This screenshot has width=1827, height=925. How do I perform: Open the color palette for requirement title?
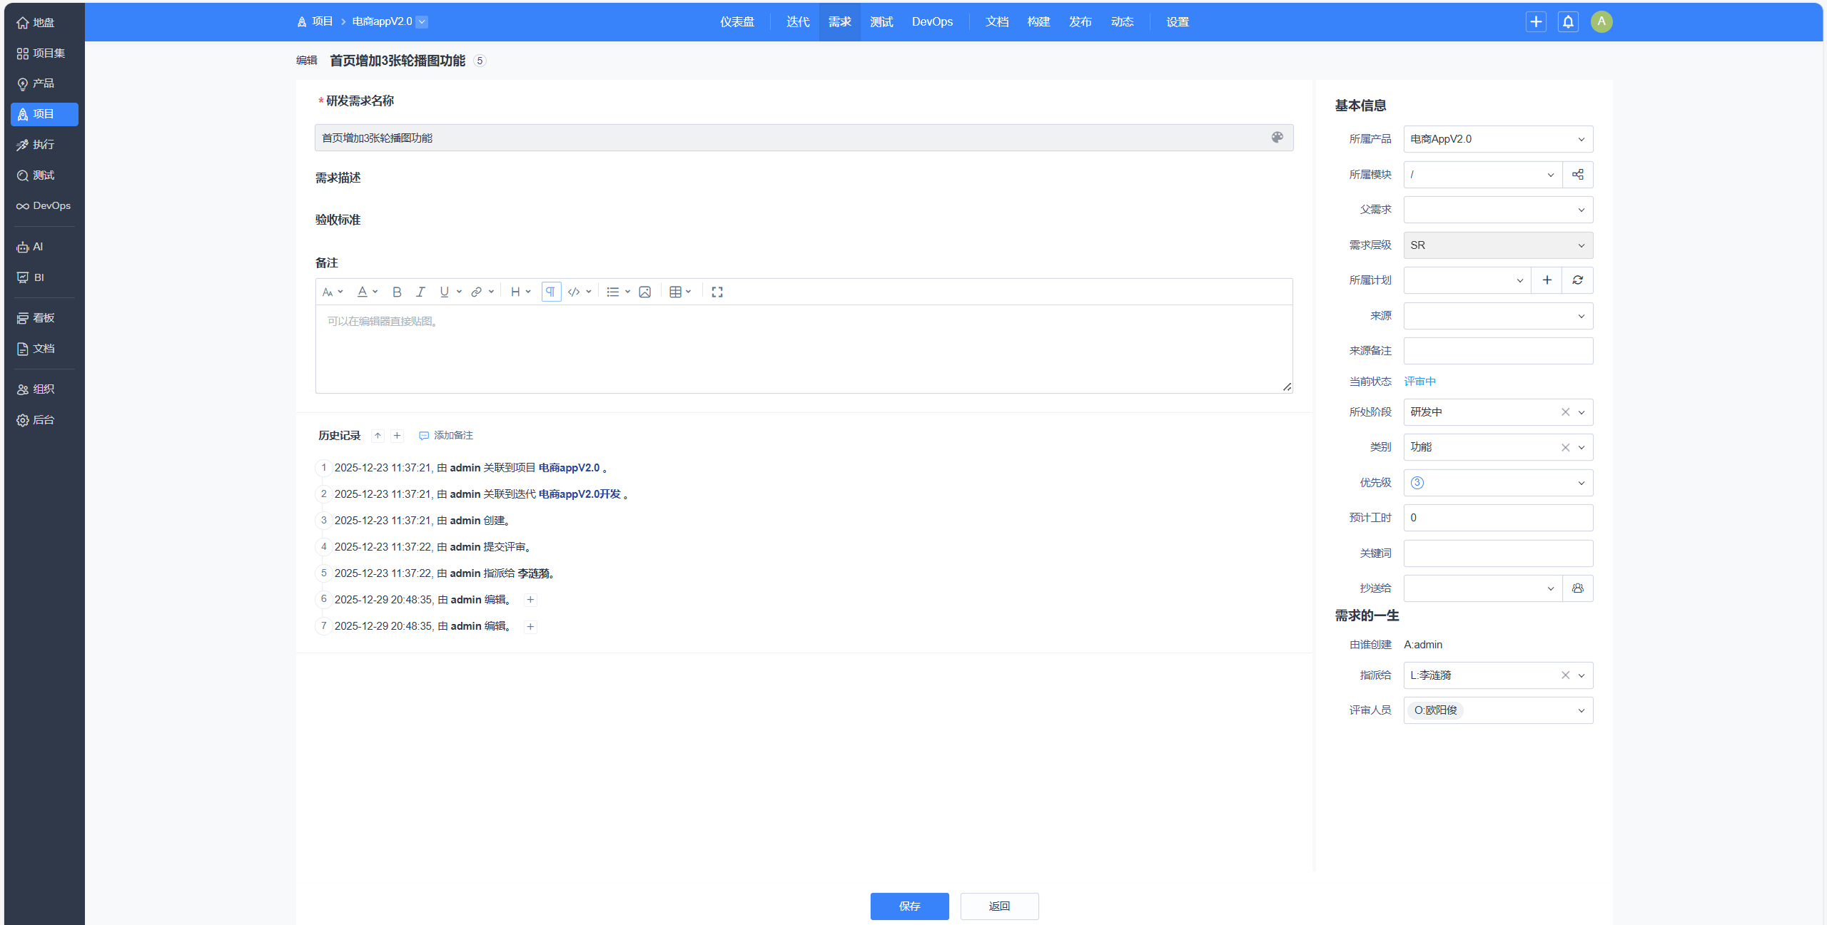(x=1277, y=137)
